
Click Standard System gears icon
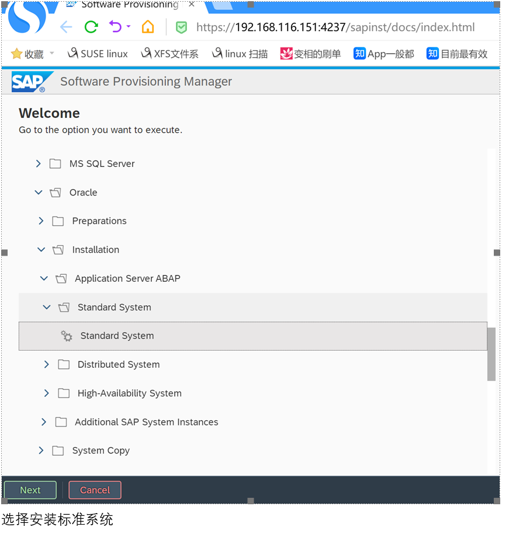67,336
